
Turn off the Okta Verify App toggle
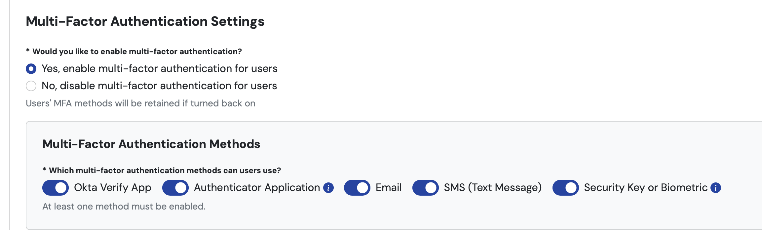click(x=56, y=188)
